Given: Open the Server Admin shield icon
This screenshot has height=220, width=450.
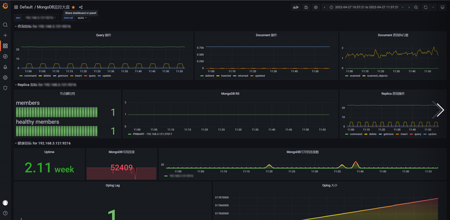Looking at the screenshot, I should coord(5,88).
